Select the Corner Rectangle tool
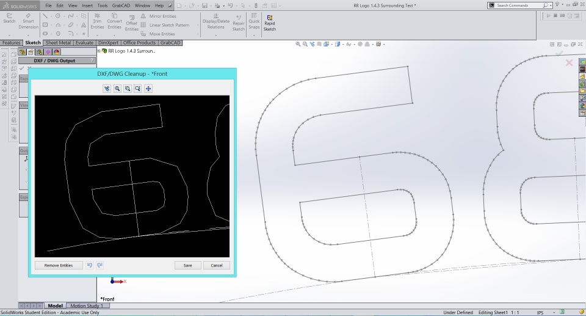 point(45,24)
